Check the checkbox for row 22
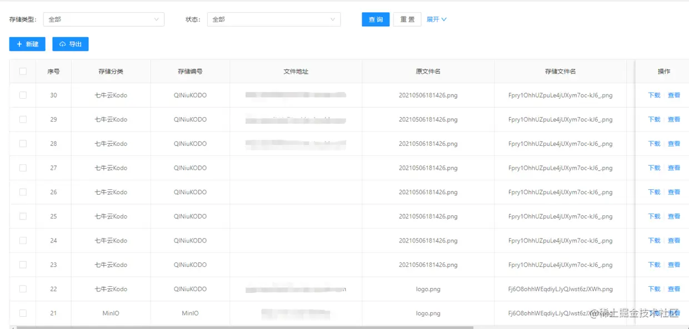 pos(23,288)
